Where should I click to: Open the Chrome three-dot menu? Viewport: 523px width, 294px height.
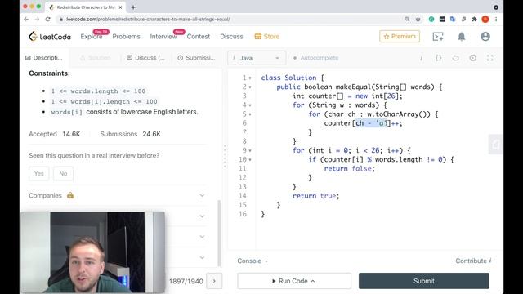(x=496, y=20)
